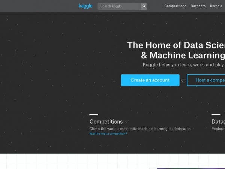
Task: Click the search magnifier icon
Action: point(144,6)
